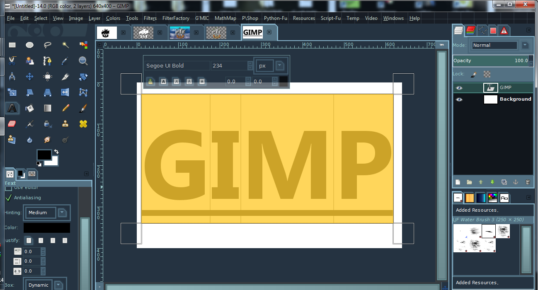Open the font size unit px dropdown
The width and height of the screenshot is (538, 290).
[270, 65]
